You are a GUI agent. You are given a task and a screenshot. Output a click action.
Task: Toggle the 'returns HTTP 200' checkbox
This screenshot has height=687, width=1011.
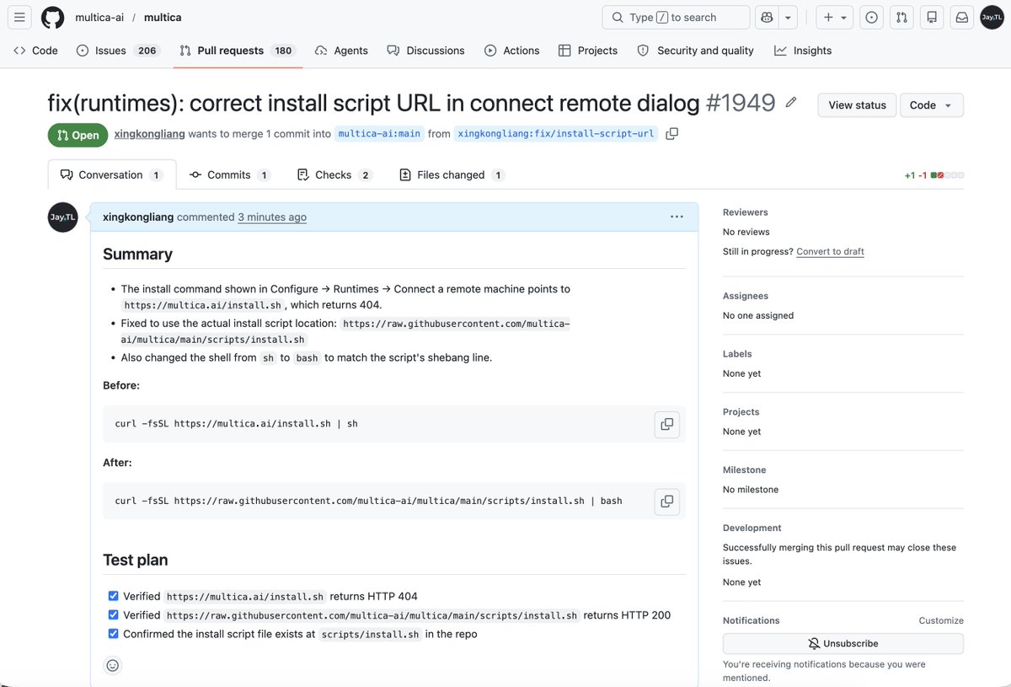[114, 615]
